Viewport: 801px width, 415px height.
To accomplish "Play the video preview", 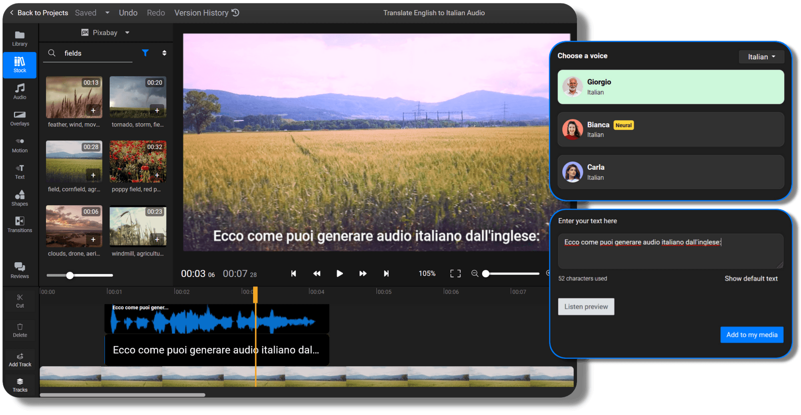I will tap(340, 273).
